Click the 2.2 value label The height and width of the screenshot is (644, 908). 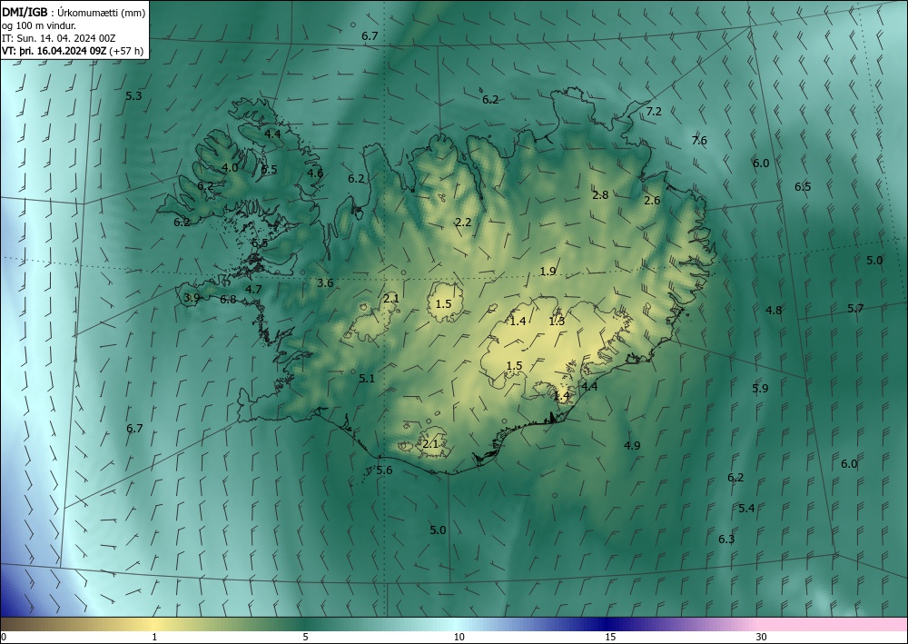click(x=463, y=223)
